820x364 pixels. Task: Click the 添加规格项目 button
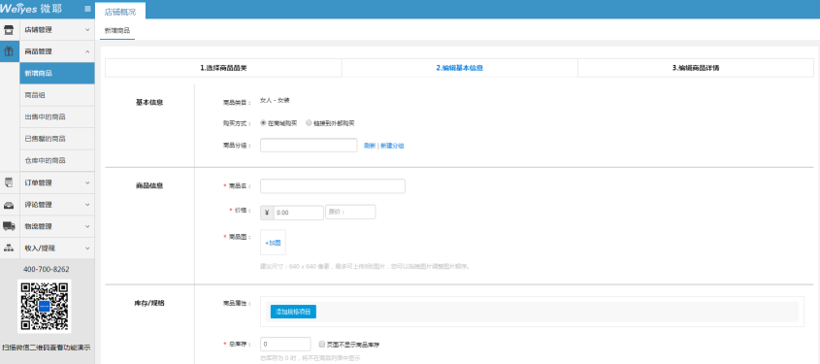point(293,312)
